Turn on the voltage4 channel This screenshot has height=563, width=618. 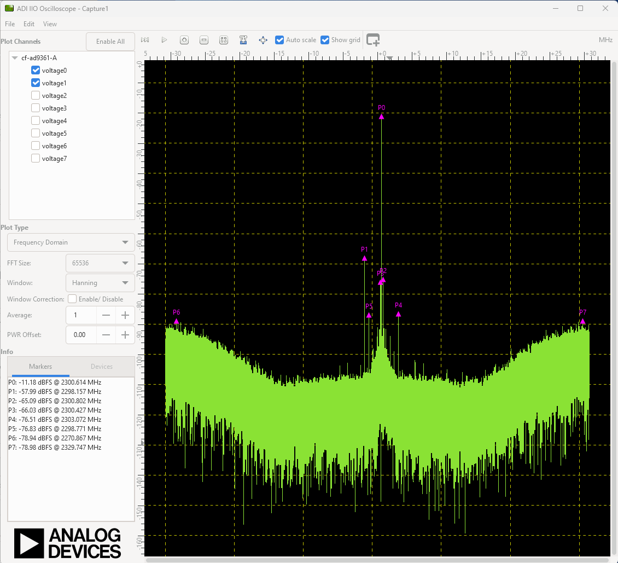click(x=36, y=120)
